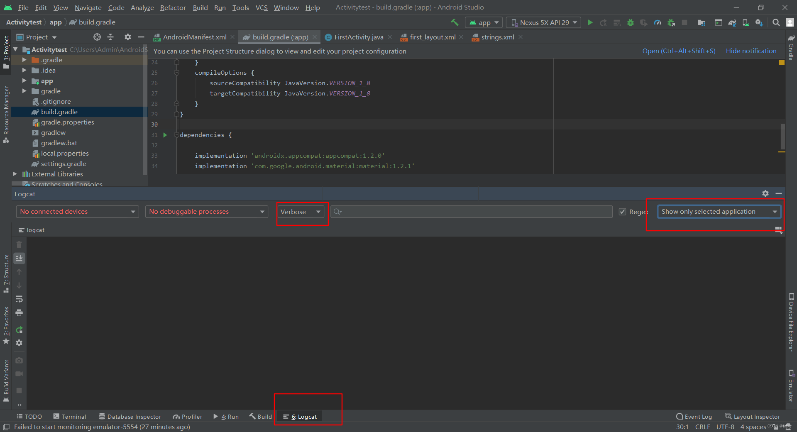This screenshot has width=797, height=432.
Task: Toggle soft-wrap in Logcat sidebar
Action: [x=19, y=299]
